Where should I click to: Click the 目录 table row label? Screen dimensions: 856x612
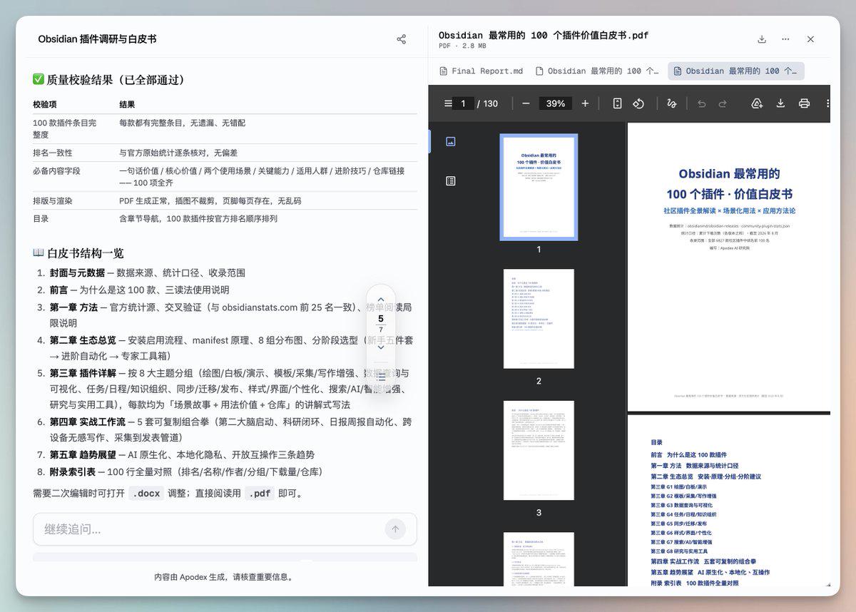point(41,219)
